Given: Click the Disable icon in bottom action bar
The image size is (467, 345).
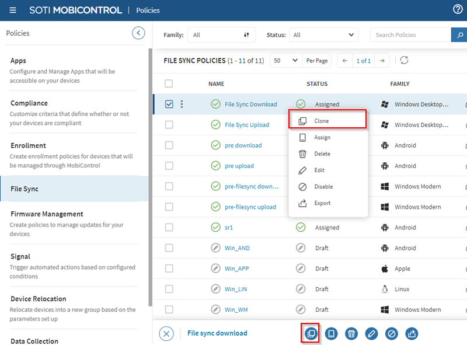Looking at the screenshot, I should point(392,333).
